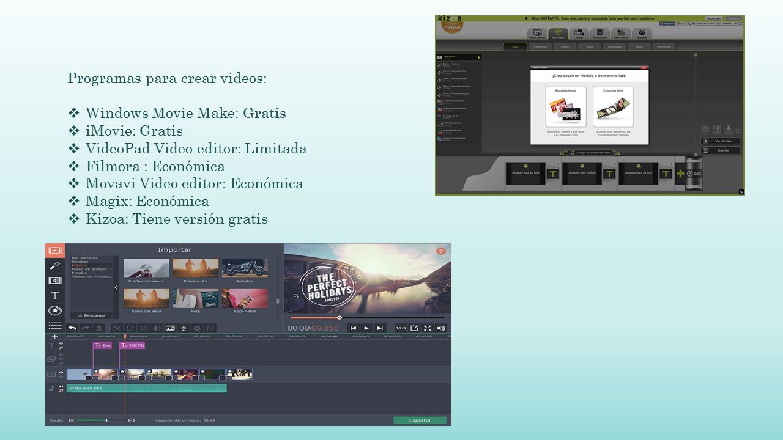The width and height of the screenshot is (783, 440).
Task: Select the Bloo title clip on the timeline
Action: pos(103,345)
